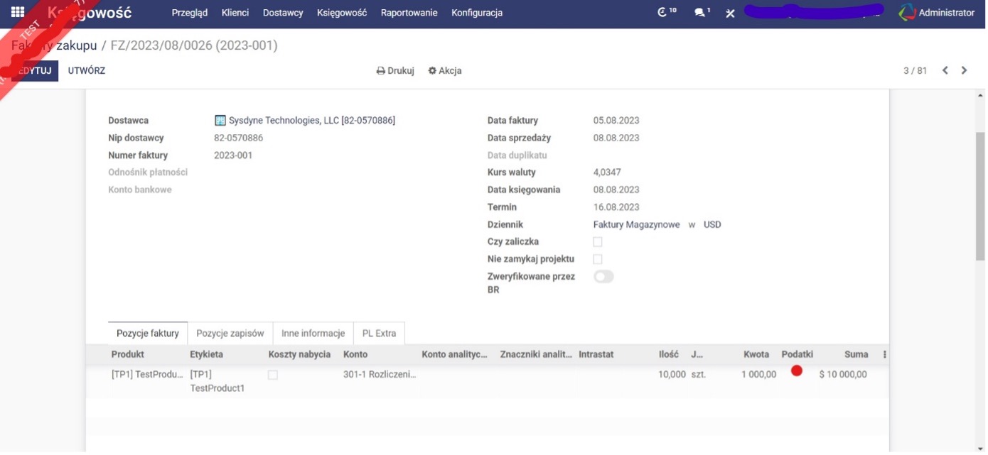
Task: Click the gear icon beside Akcja
Action: pos(432,71)
